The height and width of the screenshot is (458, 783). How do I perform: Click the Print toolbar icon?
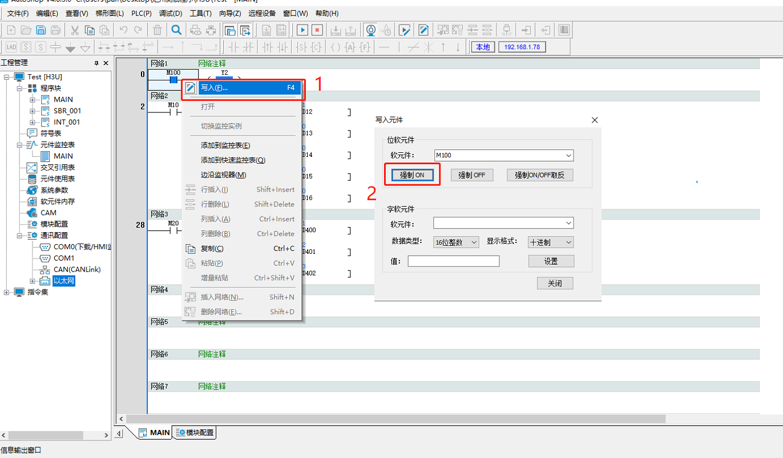coord(211,30)
